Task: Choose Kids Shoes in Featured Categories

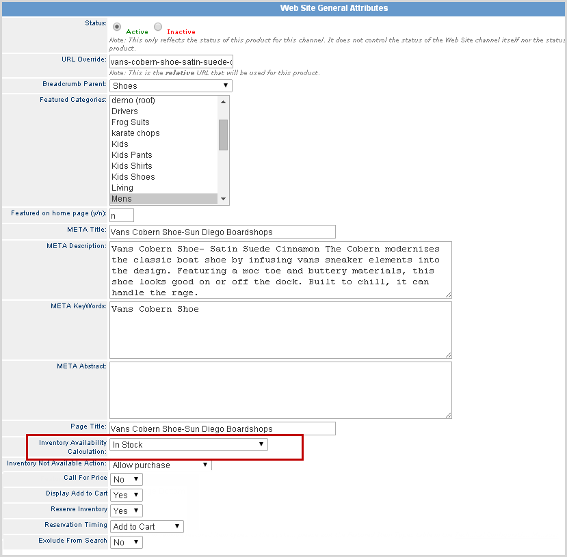Action: (163, 177)
